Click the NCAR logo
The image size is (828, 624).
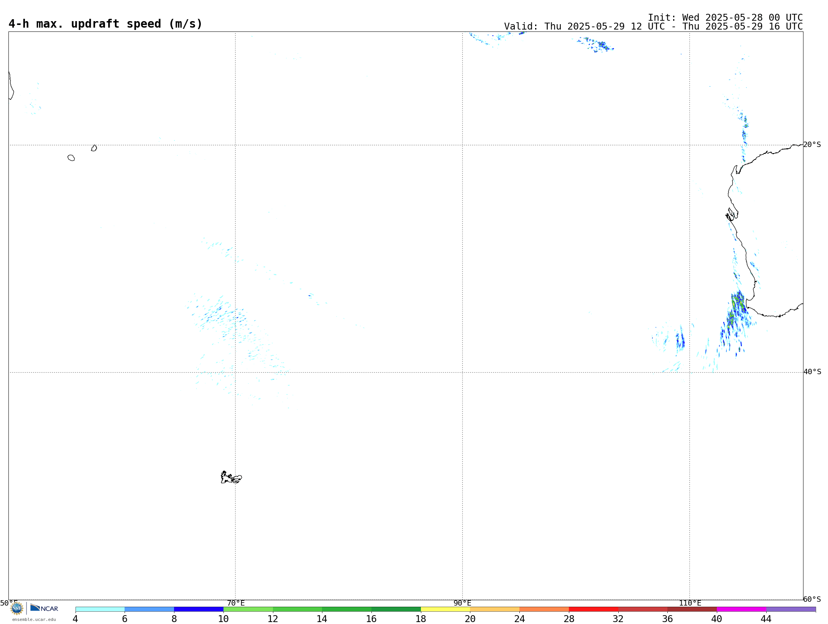[44, 608]
